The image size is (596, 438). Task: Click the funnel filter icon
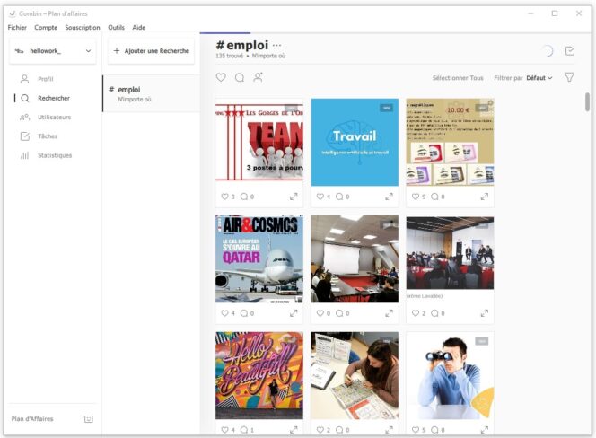(569, 77)
